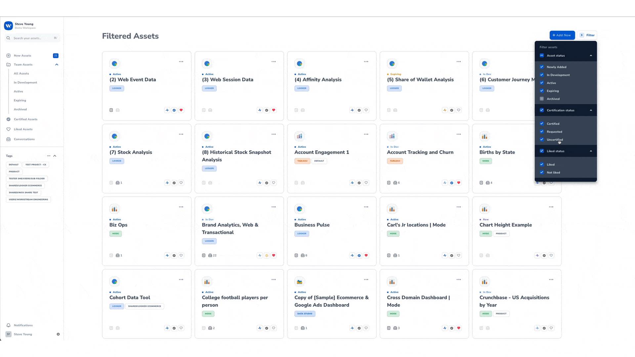Like the Web Event Data asset heart icon

click(x=181, y=110)
